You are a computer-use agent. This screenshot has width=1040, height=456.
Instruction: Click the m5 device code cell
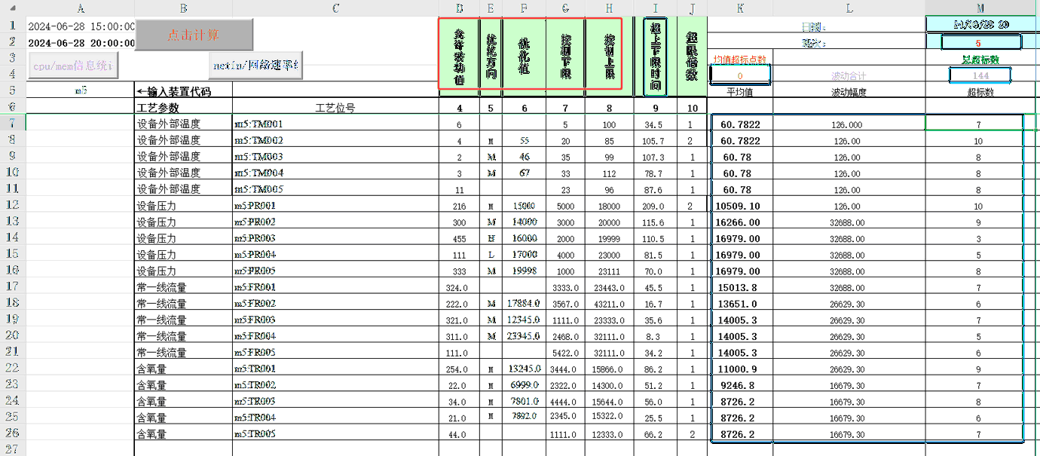click(81, 91)
